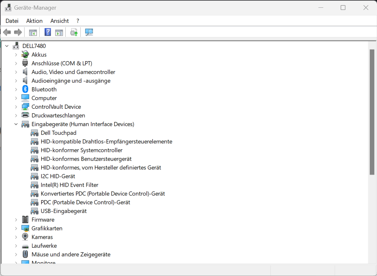Select the USB-Eingabegerät device
This screenshot has height=276, width=377.
click(x=63, y=211)
